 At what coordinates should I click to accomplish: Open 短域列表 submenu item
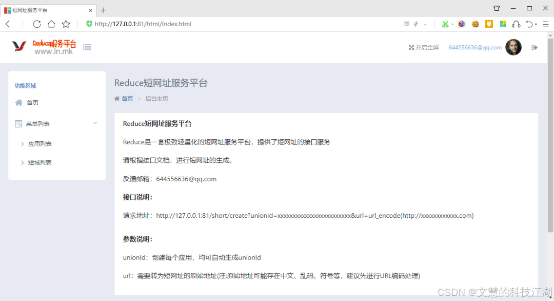pyautogui.click(x=40, y=163)
